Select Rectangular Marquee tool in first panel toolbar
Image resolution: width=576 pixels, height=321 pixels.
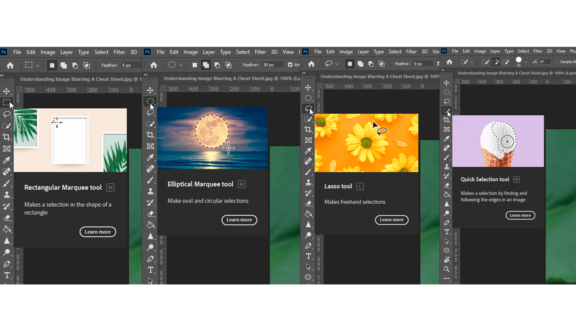7,103
